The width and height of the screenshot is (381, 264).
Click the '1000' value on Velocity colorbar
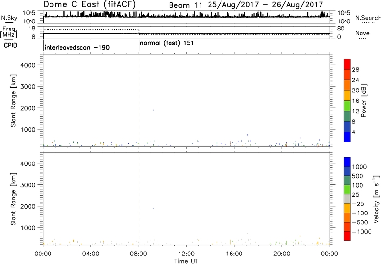[360, 167]
